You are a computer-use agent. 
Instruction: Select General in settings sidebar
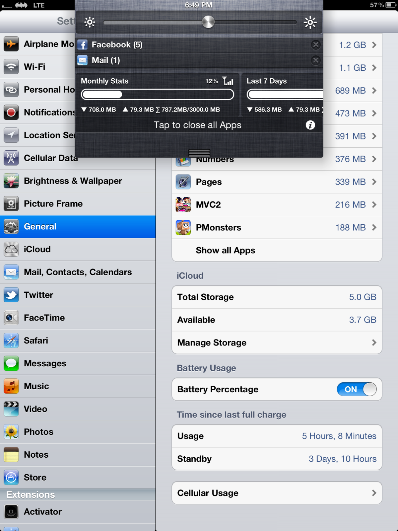(x=78, y=227)
